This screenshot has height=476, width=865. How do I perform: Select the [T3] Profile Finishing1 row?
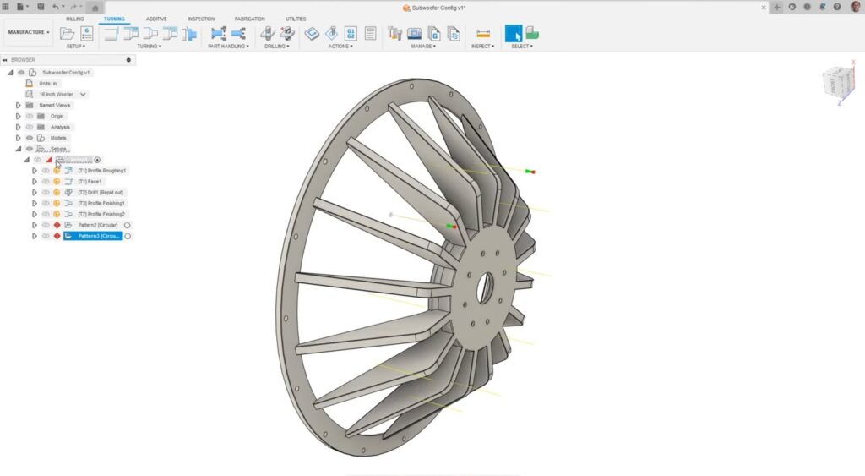point(101,203)
